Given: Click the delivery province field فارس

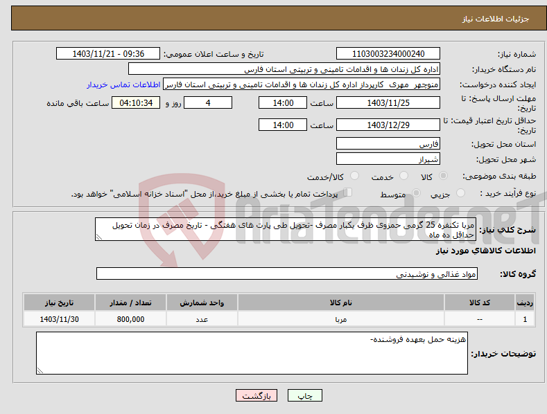Looking at the screenshot, I should point(388,143).
